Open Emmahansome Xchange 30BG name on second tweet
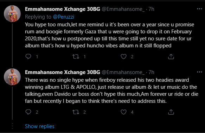The width and height of the screenshot is (205, 133). 63,72
